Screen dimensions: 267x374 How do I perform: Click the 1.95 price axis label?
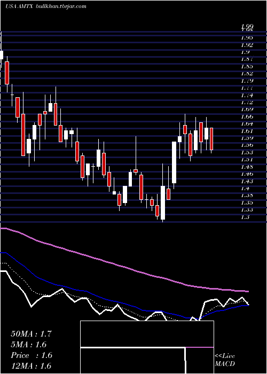[247, 38]
